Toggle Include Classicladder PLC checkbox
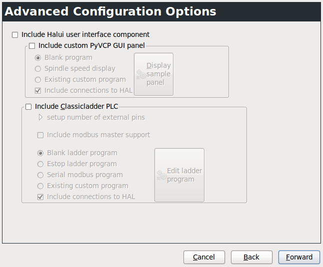 (28, 106)
